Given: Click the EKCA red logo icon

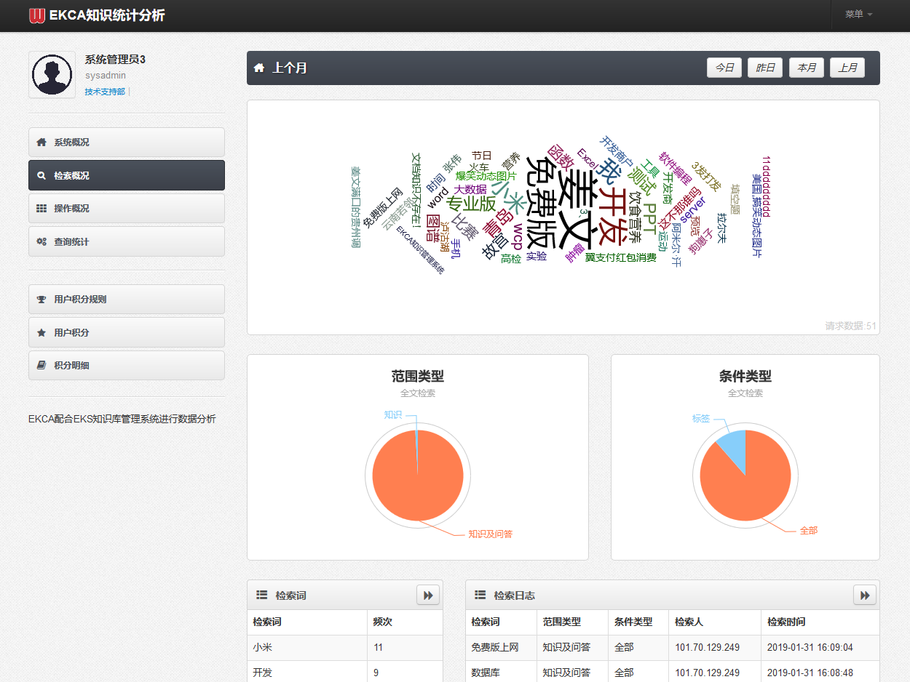Looking at the screenshot, I should click(37, 15).
